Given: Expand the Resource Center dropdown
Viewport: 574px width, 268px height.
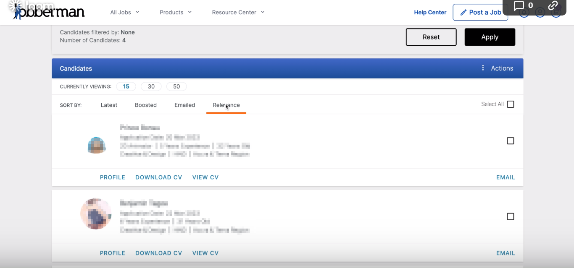Looking at the screenshot, I should coord(238,12).
